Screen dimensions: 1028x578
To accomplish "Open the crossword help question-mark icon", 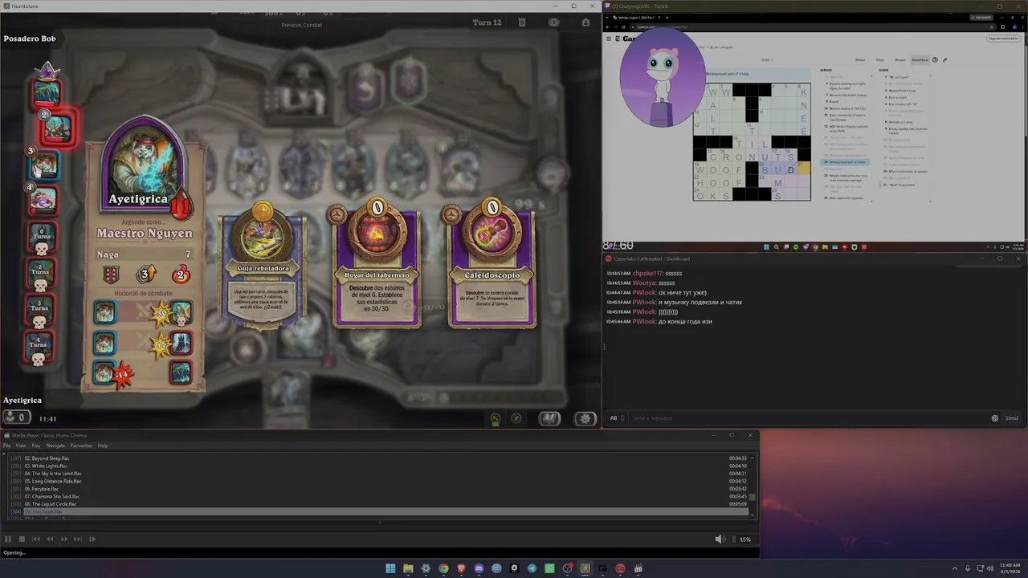I will click(935, 59).
